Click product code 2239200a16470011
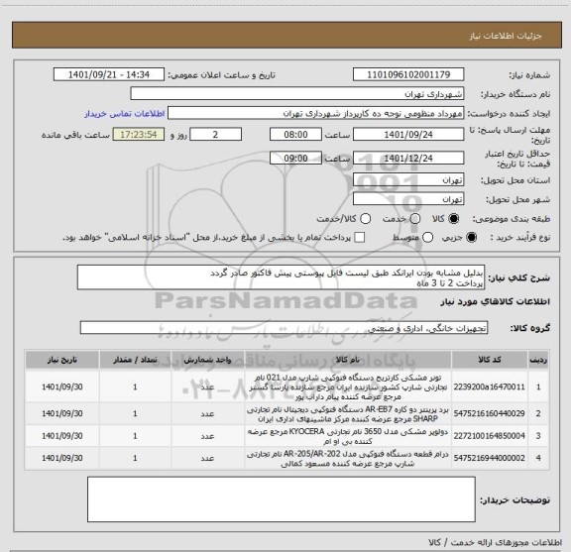Image resolution: width=571 pixels, height=552 pixels. tap(489, 386)
